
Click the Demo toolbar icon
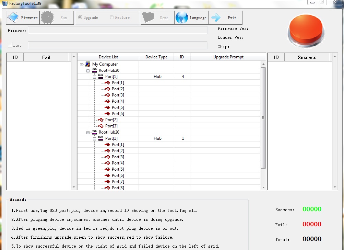(148, 18)
